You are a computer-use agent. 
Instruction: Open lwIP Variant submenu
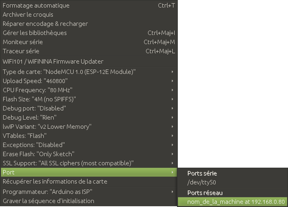[47, 127]
